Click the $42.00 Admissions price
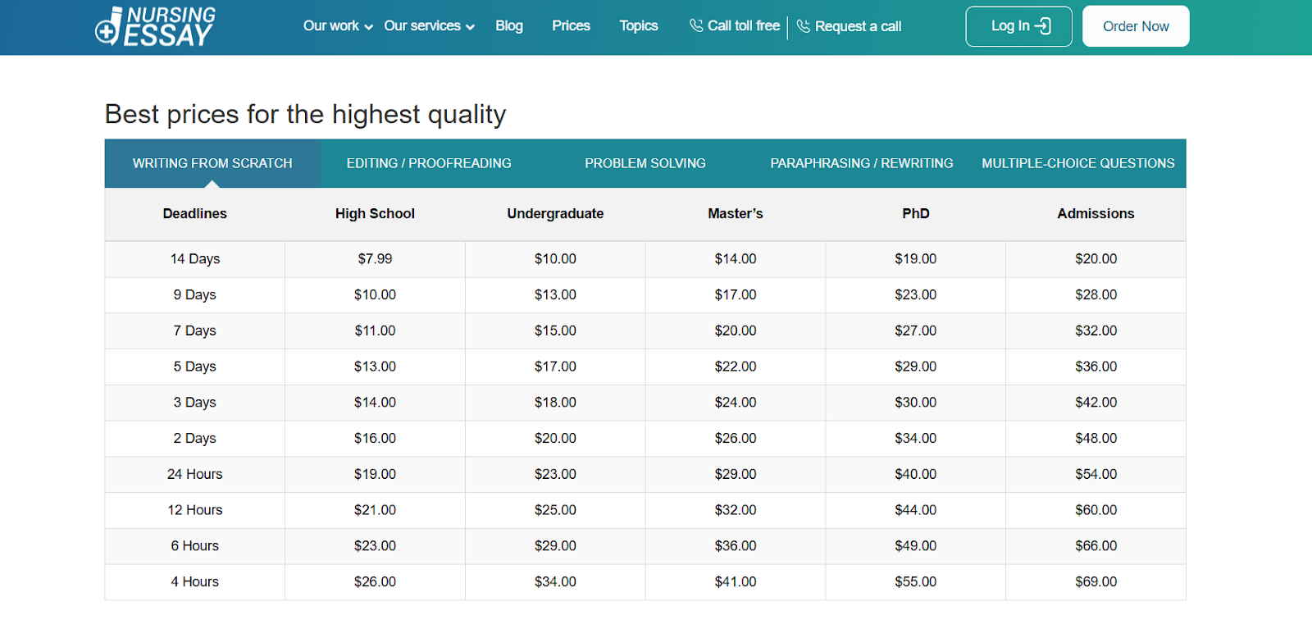The image size is (1312, 638). click(x=1096, y=403)
